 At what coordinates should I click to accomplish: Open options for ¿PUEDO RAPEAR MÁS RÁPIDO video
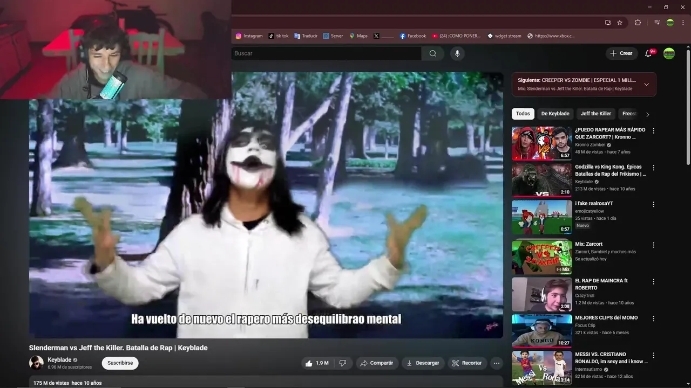click(x=653, y=131)
